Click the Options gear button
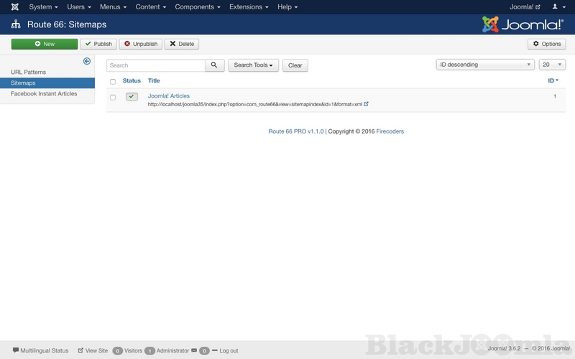The image size is (575, 359). (546, 44)
